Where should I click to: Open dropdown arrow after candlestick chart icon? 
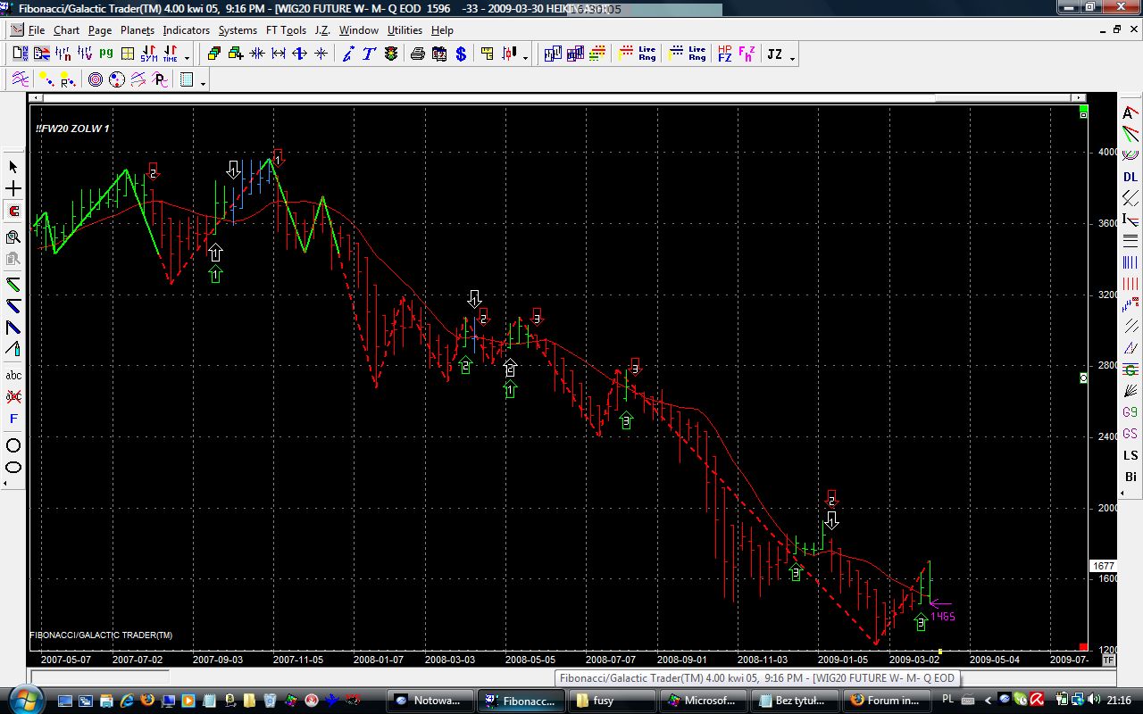tap(525, 58)
